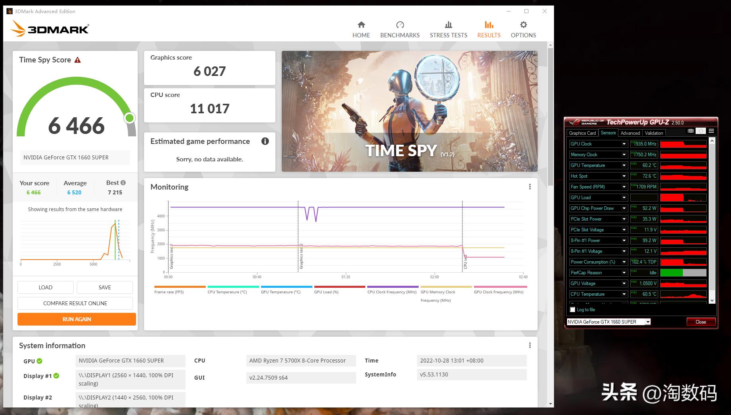Open 3DMark OPTIONS gear icon
Screen dimensions: 731x415
523,25
